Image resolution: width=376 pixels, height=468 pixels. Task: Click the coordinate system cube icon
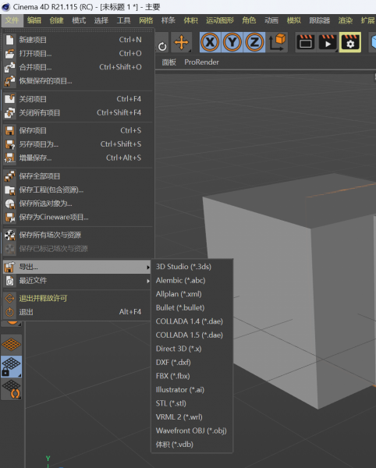278,42
